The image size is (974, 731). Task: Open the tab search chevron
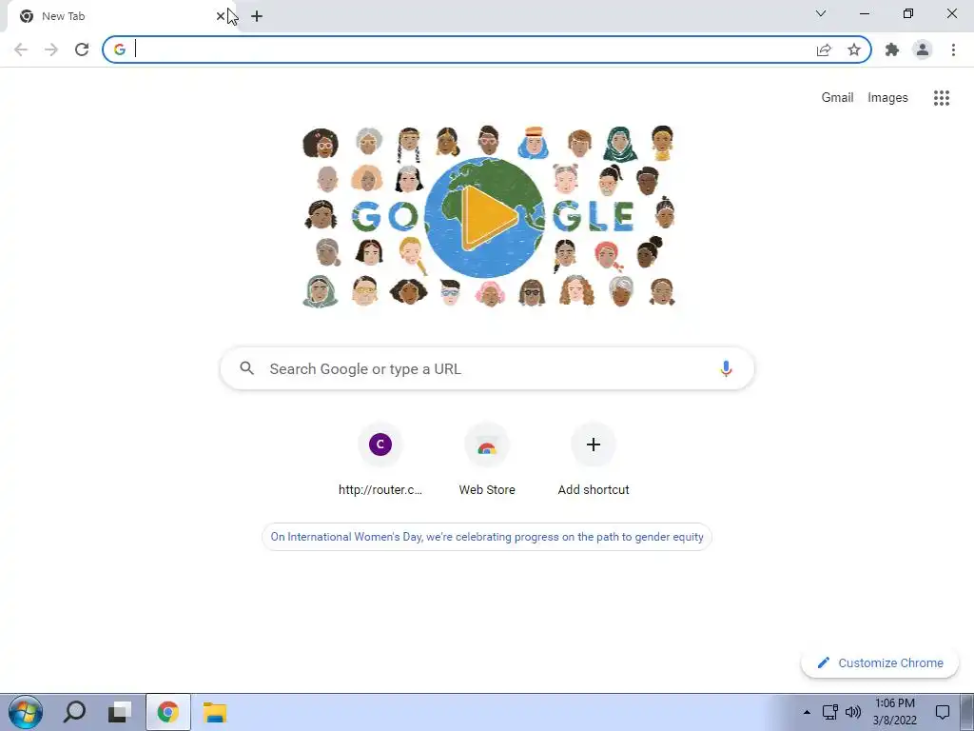pos(821,13)
